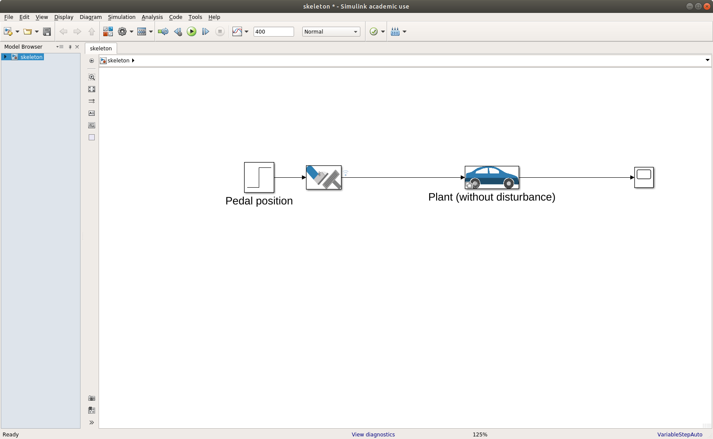The width and height of the screenshot is (713, 439).
Task: Click the Open folder icon
Action: 28,31
